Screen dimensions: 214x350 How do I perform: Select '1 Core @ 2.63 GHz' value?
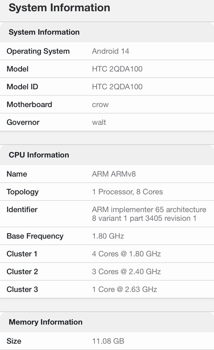pos(124,289)
